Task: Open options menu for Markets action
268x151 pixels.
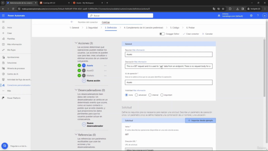Action: [105, 75]
